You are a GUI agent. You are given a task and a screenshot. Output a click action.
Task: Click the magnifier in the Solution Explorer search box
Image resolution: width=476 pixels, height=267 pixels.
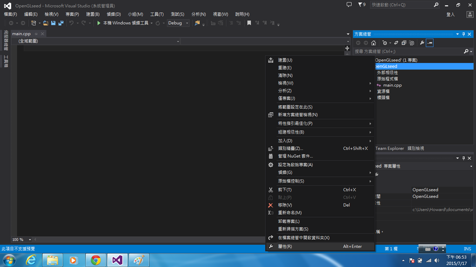[x=466, y=52]
